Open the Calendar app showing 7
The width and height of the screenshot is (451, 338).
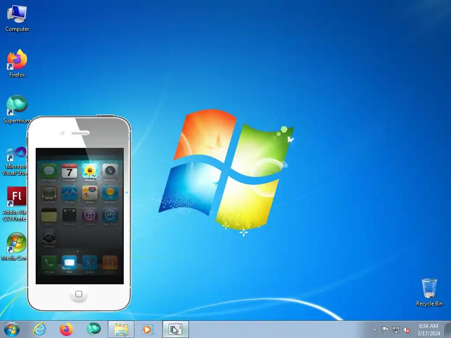pyautogui.click(x=69, y=171)
